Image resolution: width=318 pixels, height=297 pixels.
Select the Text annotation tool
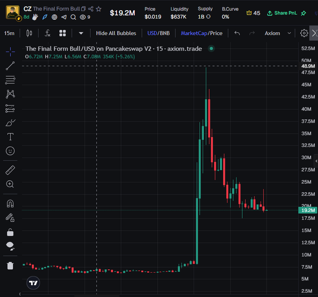10,137
